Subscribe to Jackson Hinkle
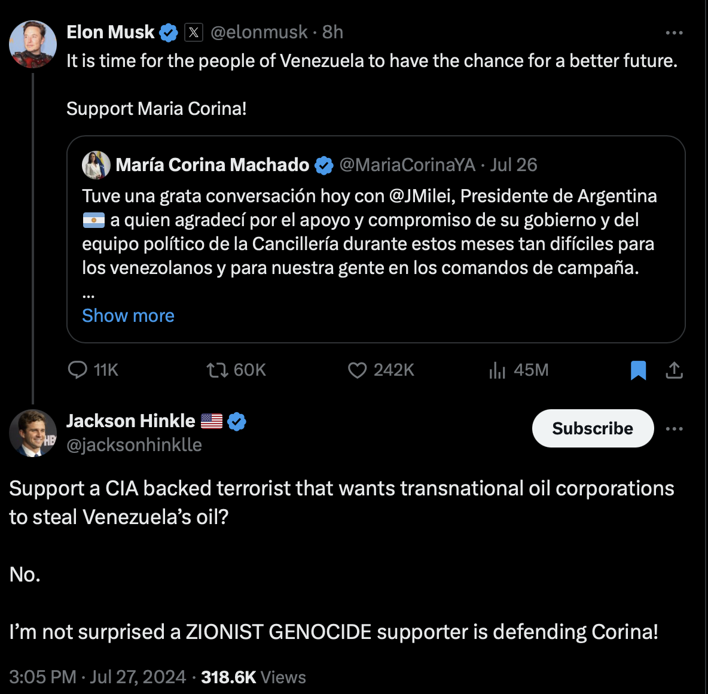Screen dimensions: 708x694 tap(592, 428)
